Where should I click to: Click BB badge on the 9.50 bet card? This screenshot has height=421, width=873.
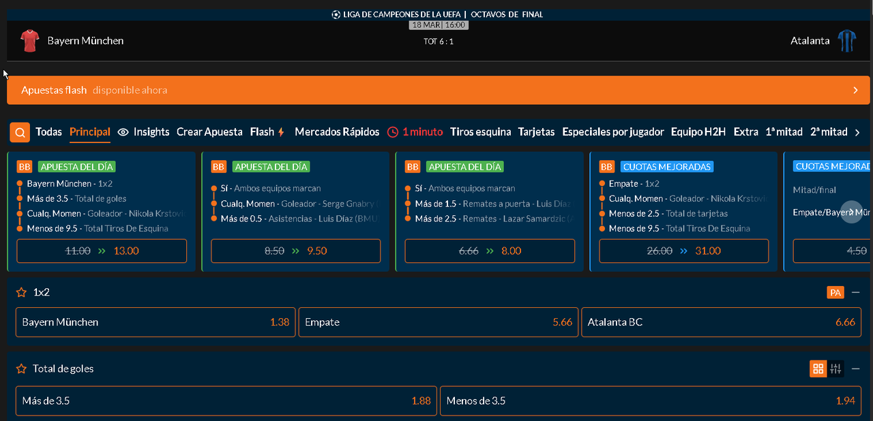point(219,166)
